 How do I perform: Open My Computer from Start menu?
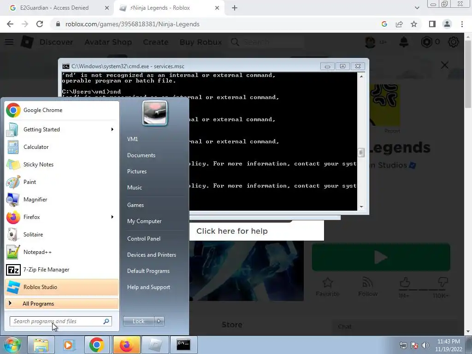pos(144,221)
